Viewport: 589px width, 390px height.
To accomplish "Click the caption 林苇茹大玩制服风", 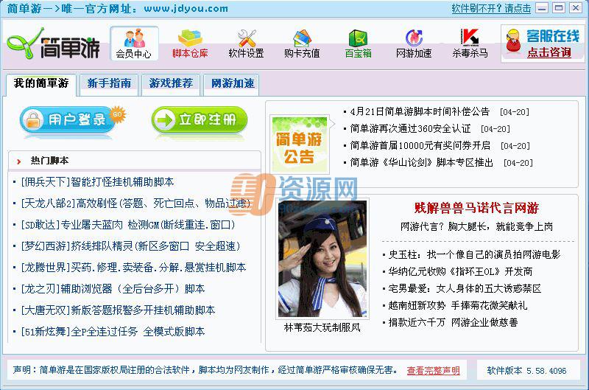I will [322, 327].
